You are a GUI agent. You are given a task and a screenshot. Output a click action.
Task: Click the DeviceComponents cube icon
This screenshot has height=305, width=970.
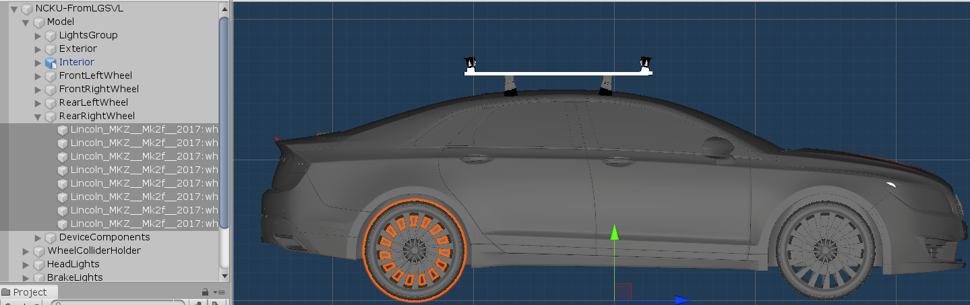coord(51,238)
